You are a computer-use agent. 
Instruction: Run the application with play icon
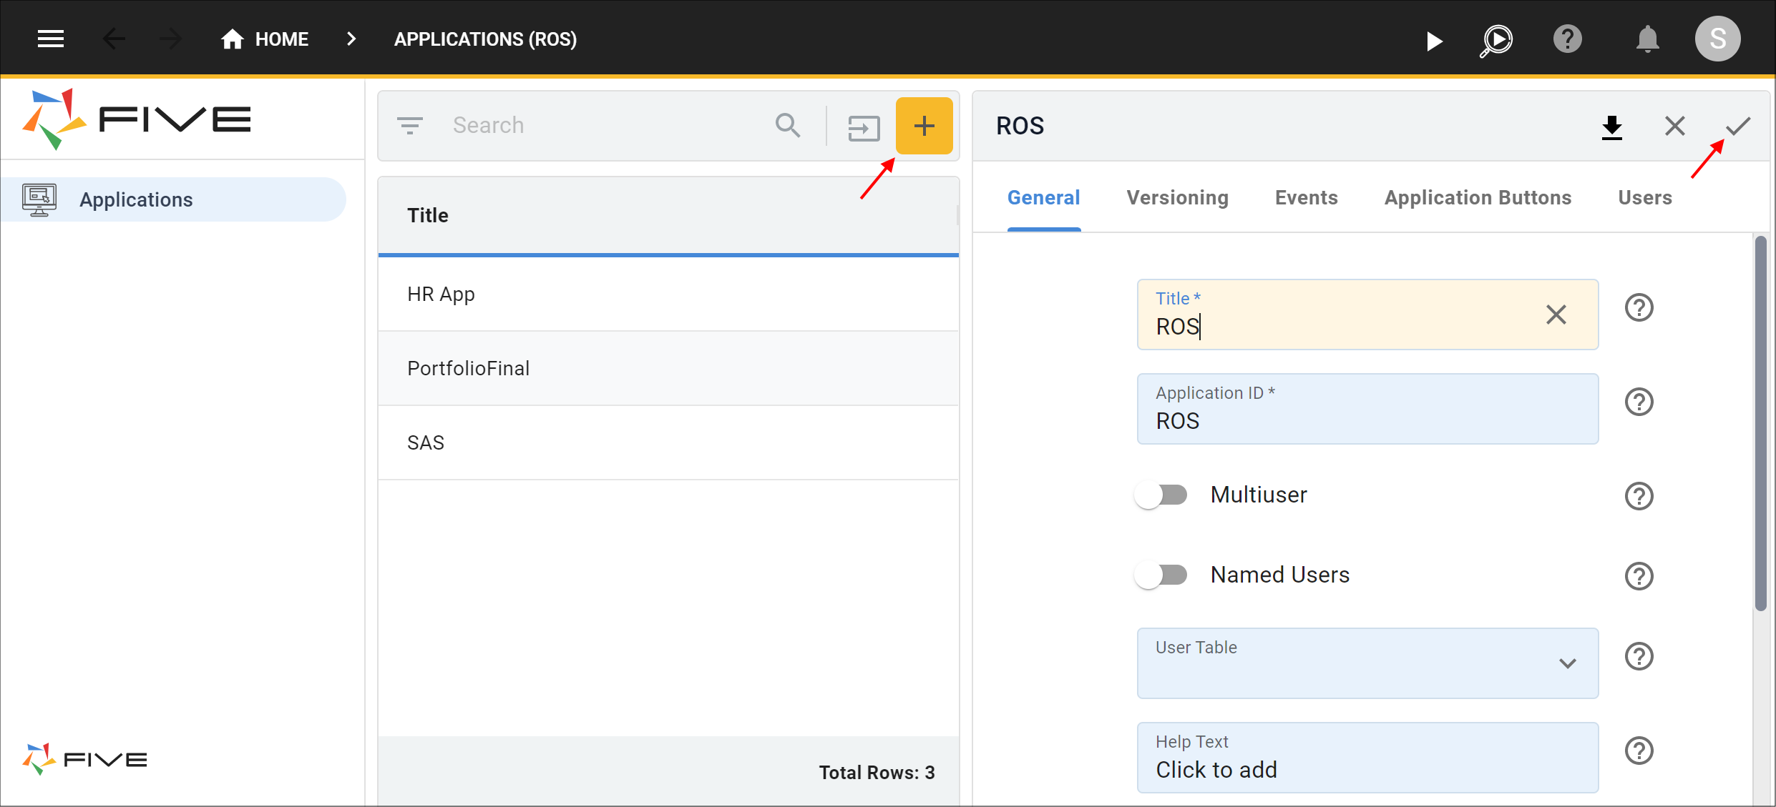pos(1433,41)
